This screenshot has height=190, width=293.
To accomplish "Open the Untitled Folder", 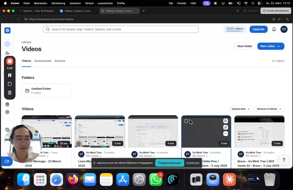I will coord(47,91).
